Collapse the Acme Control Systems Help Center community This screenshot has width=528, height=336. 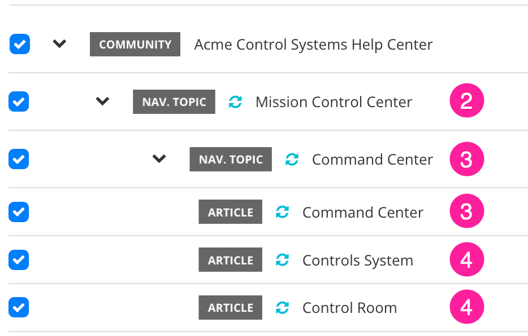coord(59,44)
